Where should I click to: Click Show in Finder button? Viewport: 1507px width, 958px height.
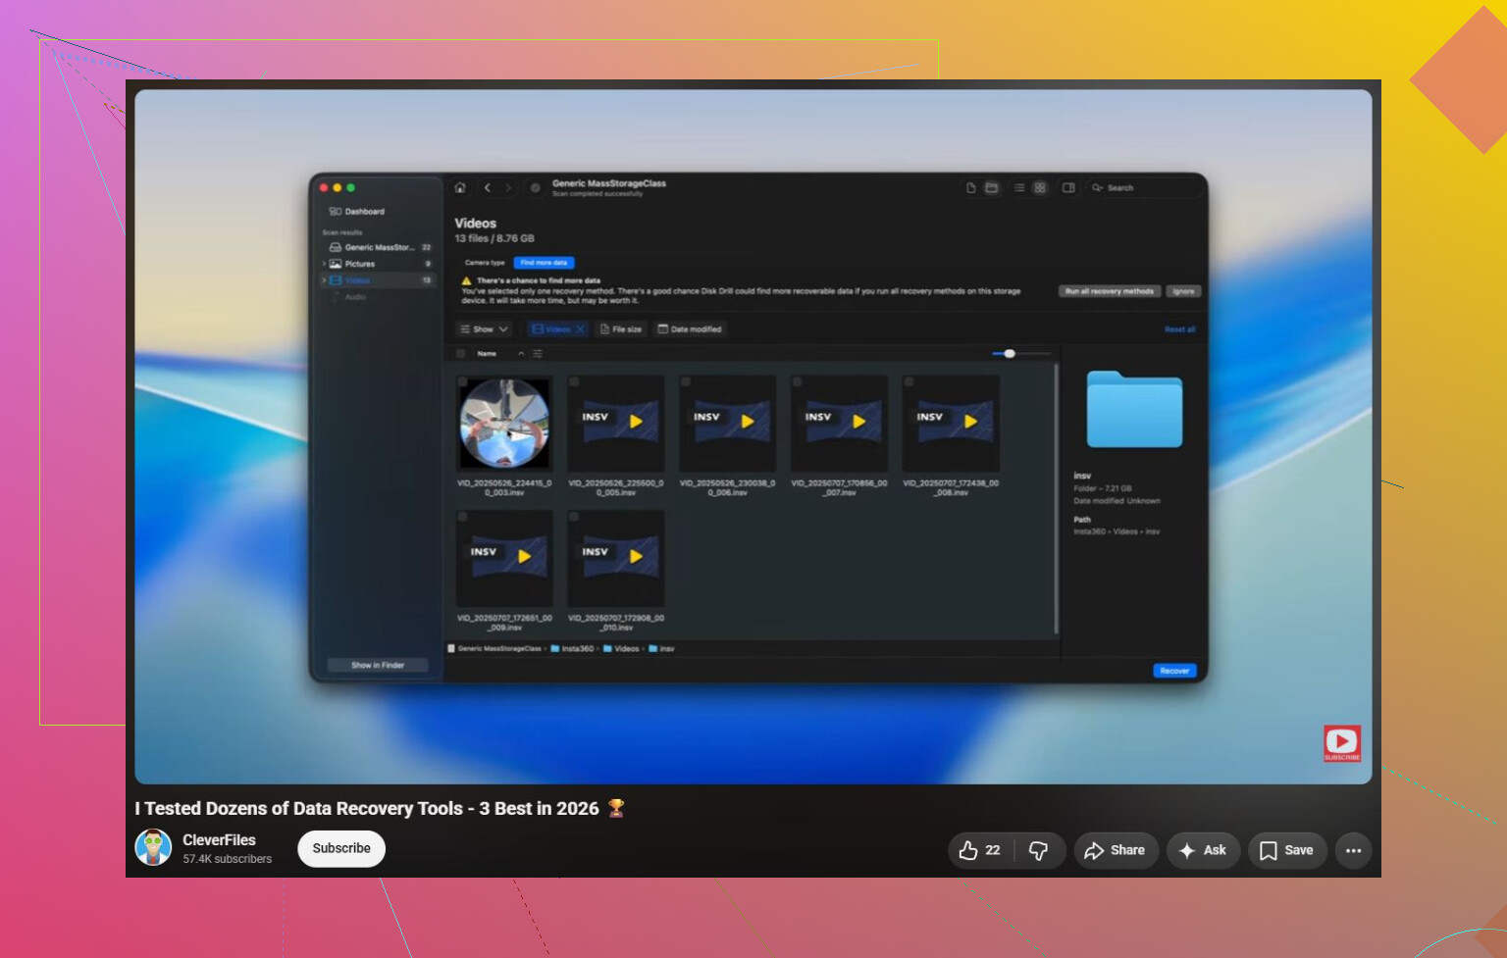[378, 665]
